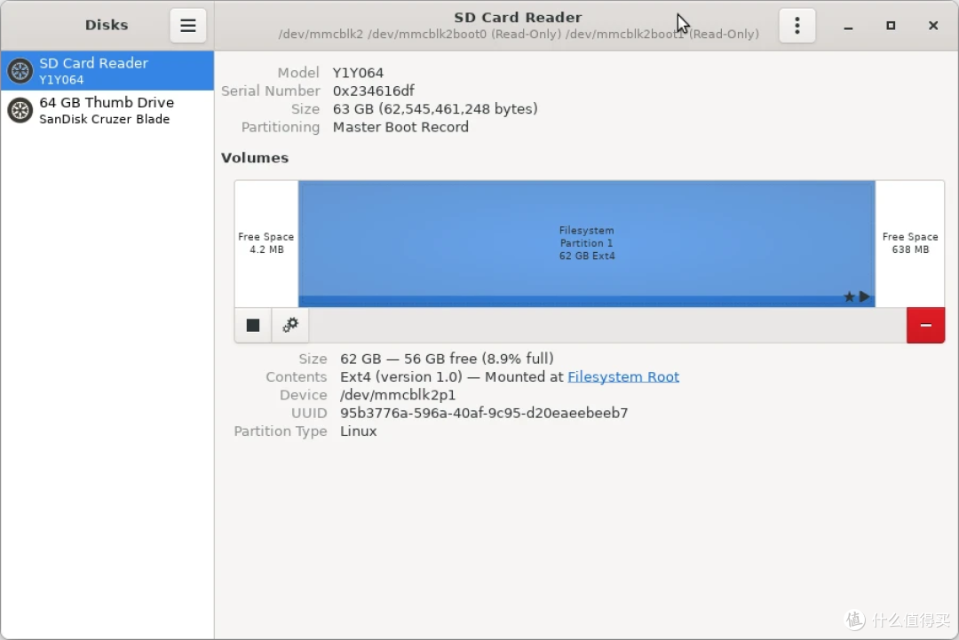This screenshot has height=640, width=959.
Task: Click partition type Linux value
Action: point(359,431)
